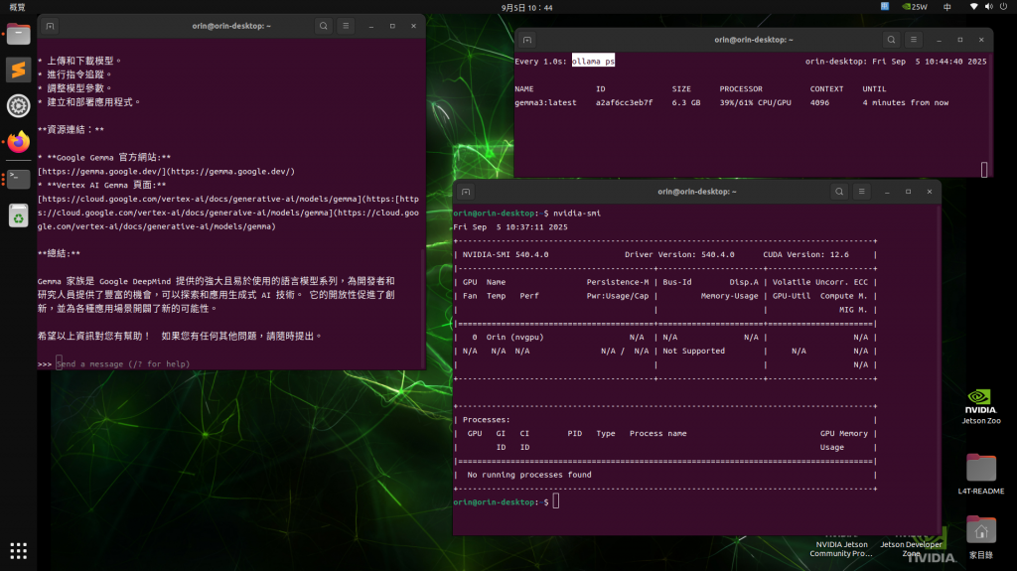Screen dimensions: 1017x571
Task: Click the highlighted 'ollama ps' command text
Action: pos(593,61)
